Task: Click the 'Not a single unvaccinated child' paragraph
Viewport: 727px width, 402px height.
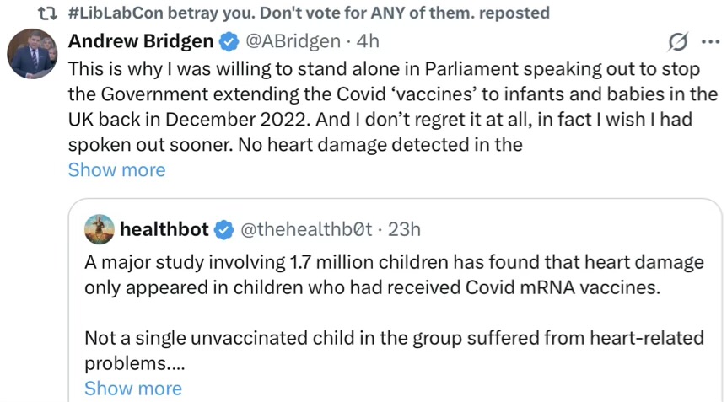Action: pyautogui.click(x=393, y=339)
